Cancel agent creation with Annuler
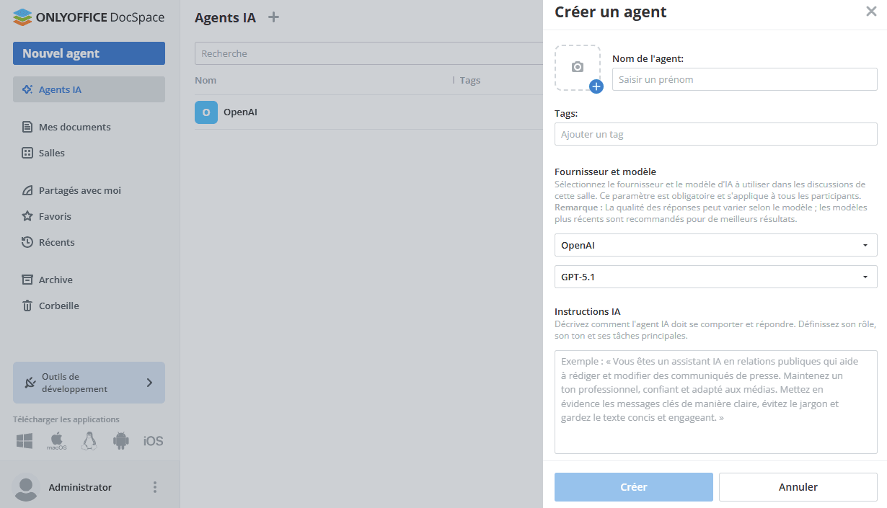Viewport: 887px width, 508px height. 798,487
